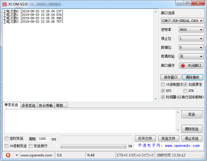
Task: Click the 清除接收 button
Action: click(x=193, y=77)
